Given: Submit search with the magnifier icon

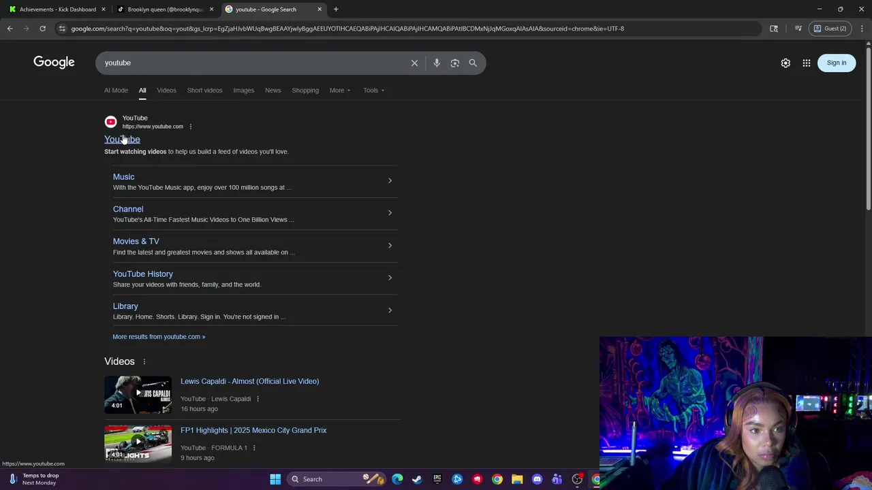Looking at the screenshot, I should (473, 63).
